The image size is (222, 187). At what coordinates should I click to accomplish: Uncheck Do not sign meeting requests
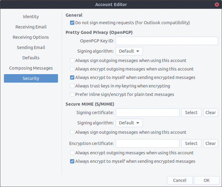pyautogui.click(x=72, y=23)
